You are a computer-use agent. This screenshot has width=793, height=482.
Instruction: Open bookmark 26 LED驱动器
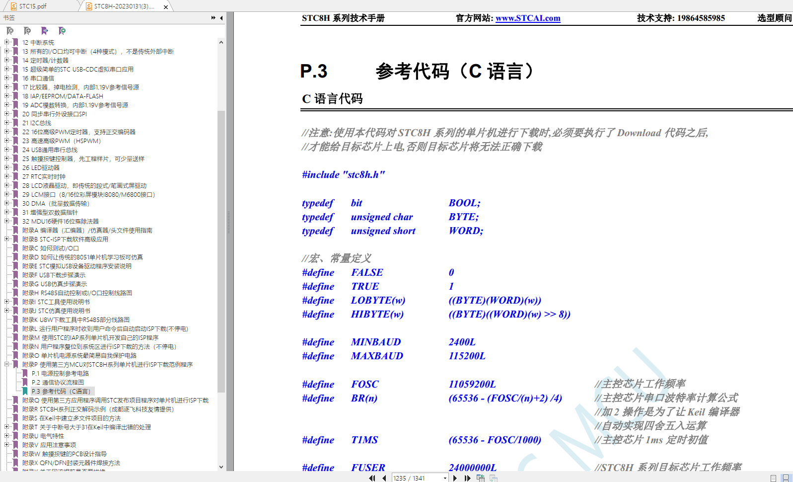point(41,167)
